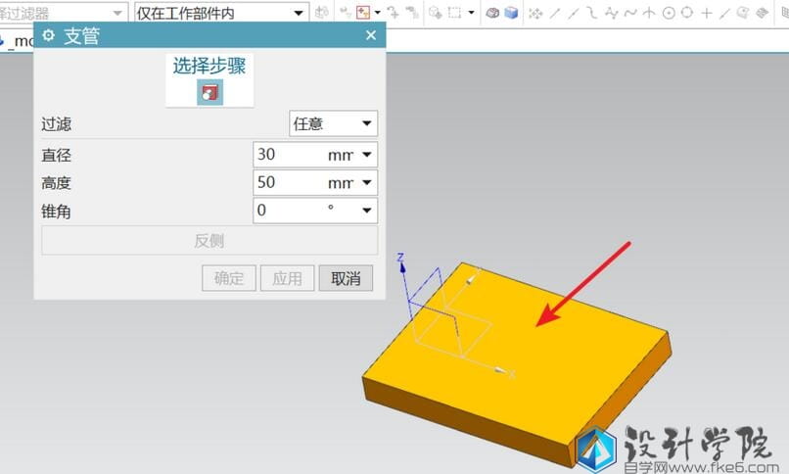Click the 支管 dialog title text
The image size is (789, 474).
81,35
